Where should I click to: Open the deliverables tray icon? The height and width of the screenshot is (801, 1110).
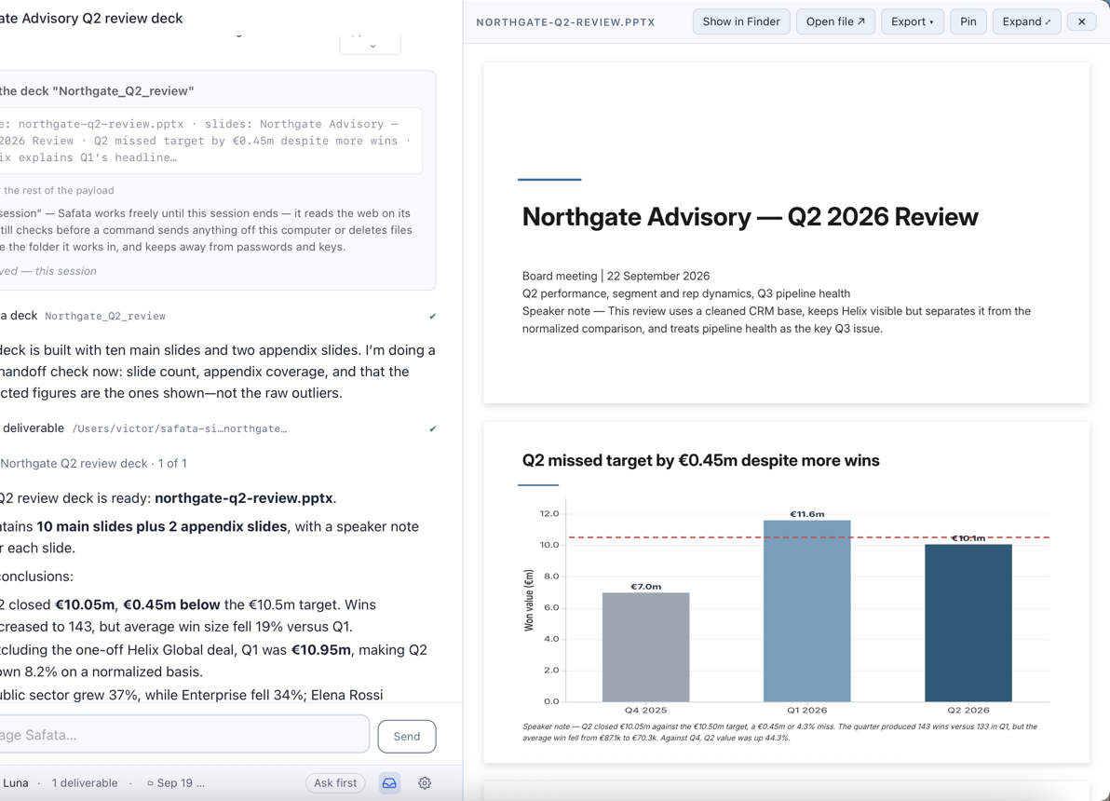click(389, 782)
